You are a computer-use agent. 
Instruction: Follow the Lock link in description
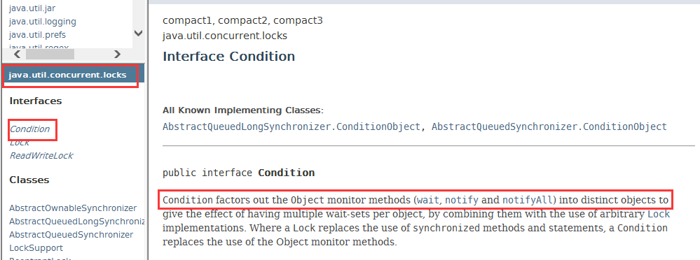659,214
